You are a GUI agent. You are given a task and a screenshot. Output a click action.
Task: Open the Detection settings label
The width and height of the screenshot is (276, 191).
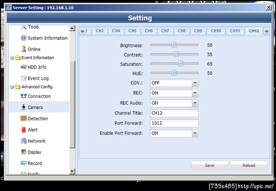[38, 119]
